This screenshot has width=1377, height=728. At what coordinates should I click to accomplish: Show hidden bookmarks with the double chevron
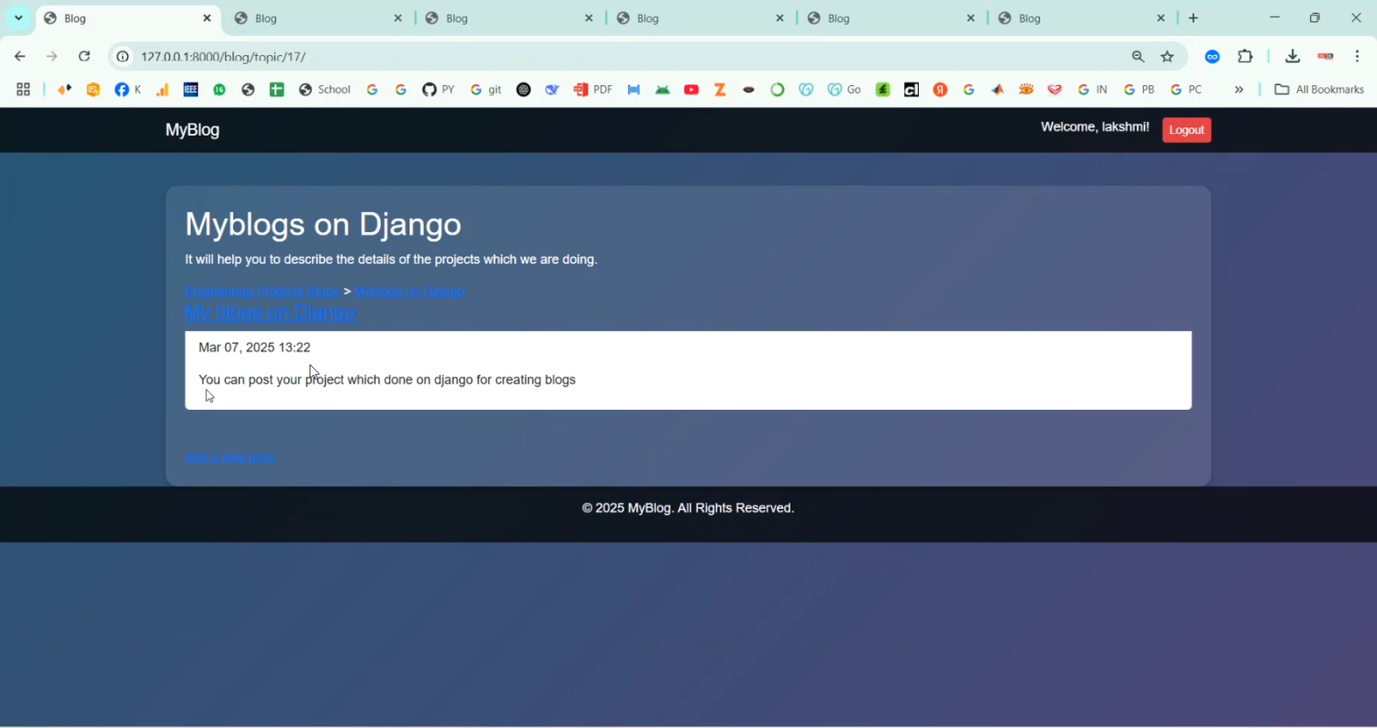[1239, 90]
